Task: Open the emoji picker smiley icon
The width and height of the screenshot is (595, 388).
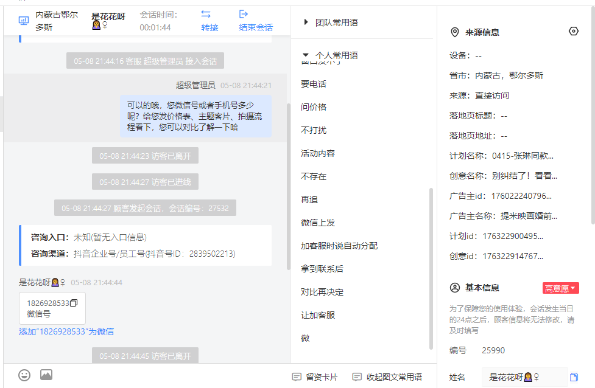Action: 24,375
